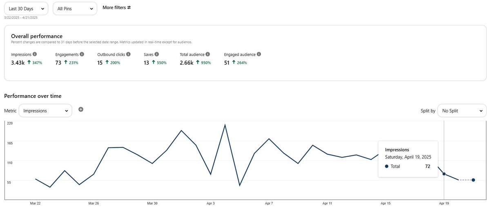This screenshot has width=490, height=209.
Task: Click the 231% engagements change indicator
Action: (x=71, y=63)
